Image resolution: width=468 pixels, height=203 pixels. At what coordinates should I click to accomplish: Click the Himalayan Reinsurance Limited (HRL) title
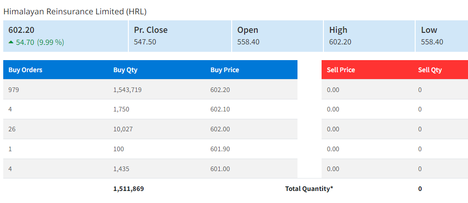coord(75,11)
